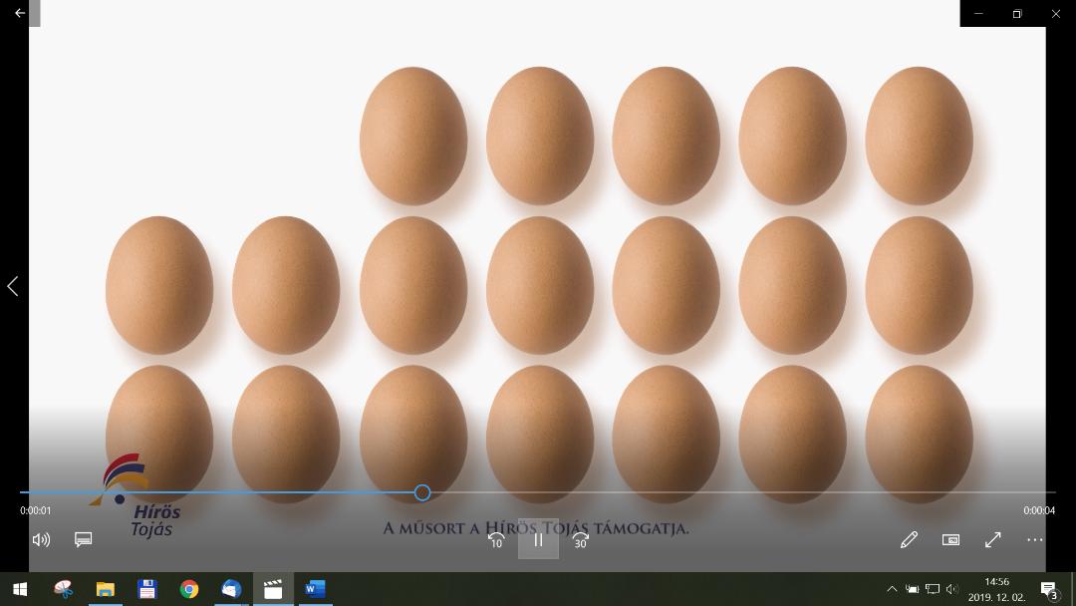Viewport: 1076px width, 606px height.
Task: Open Microsoft Word from the taskbar
Action: click(315, 589)
